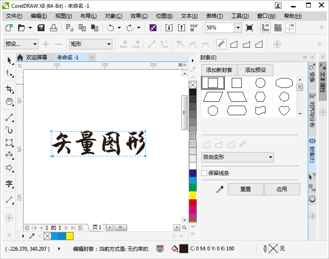The width and height of the screenshot is (329, 259).
Task: Pick the red swatch in color palette
Action: [193, 202]
